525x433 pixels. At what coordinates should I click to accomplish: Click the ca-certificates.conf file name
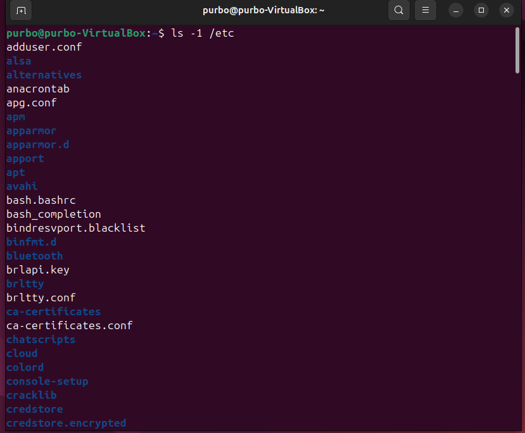pos(69,325)
